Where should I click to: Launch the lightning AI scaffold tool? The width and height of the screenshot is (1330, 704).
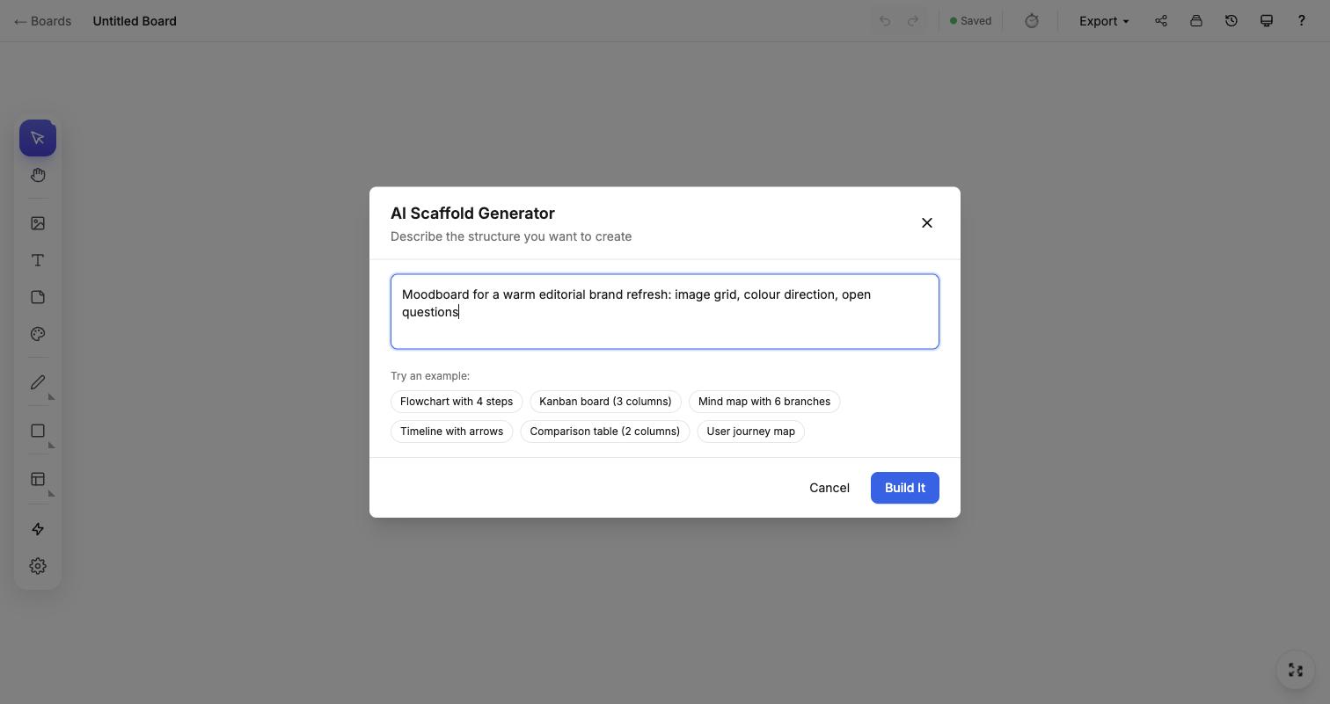(x=38, y=529)
